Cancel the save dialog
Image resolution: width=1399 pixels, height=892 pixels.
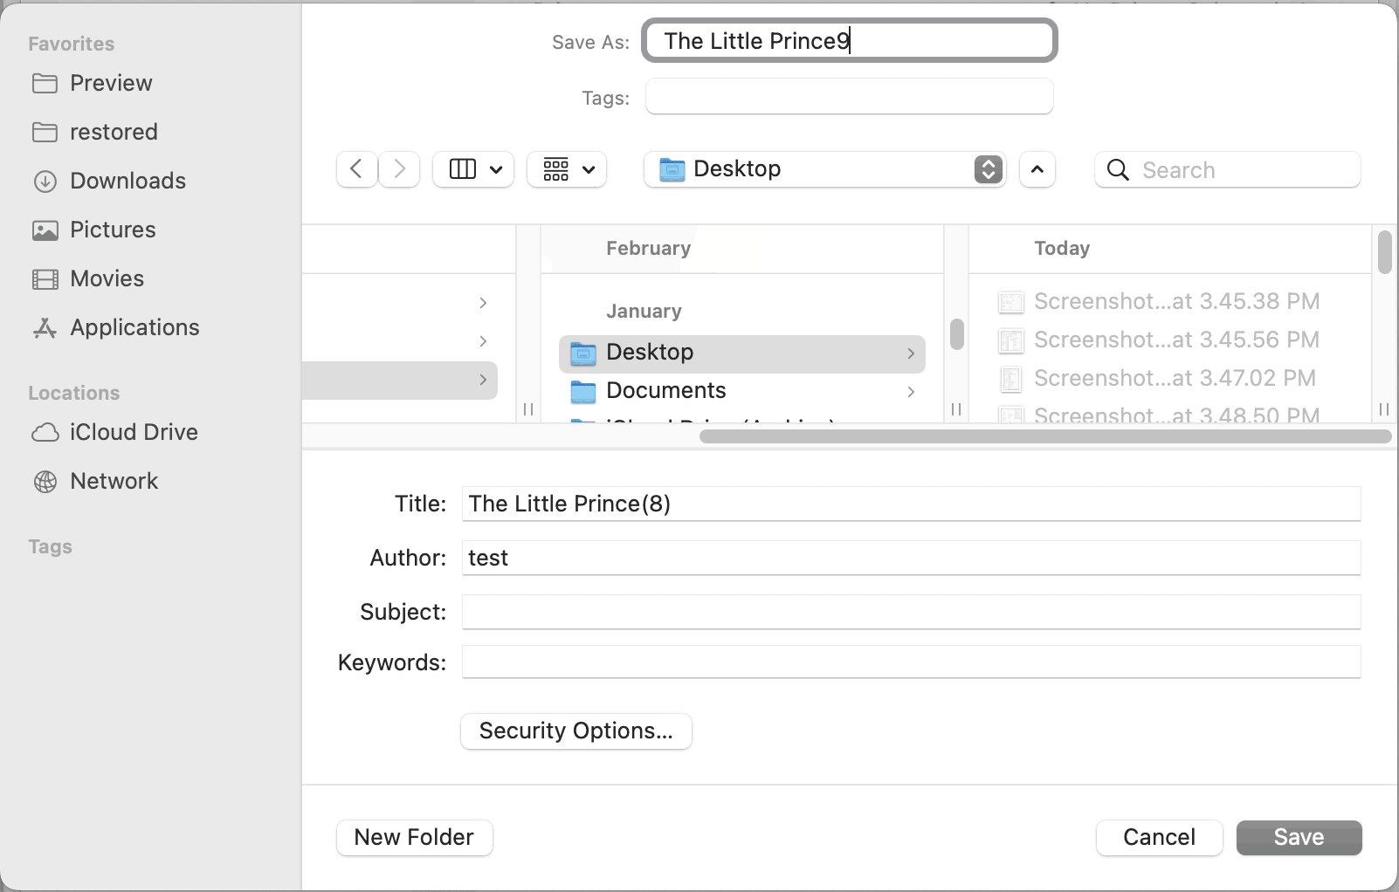point(1159,838)
